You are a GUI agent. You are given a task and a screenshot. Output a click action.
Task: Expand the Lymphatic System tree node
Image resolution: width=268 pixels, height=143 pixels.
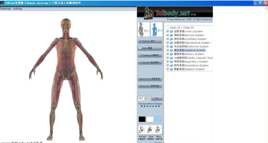point(168,39)
